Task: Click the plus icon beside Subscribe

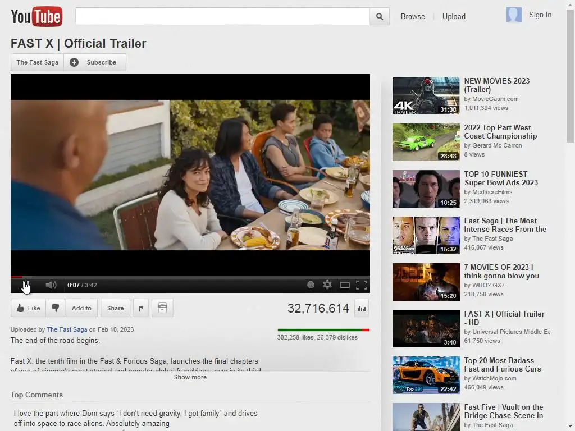Action: click(x=74, y=62)
